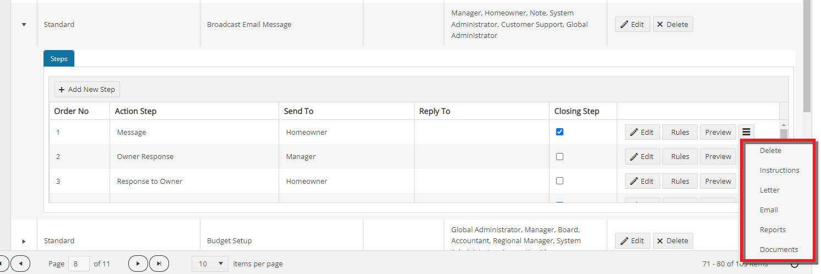Open hamburger menu for Message step
Screen dimensions: 821x274
[746, 132]
